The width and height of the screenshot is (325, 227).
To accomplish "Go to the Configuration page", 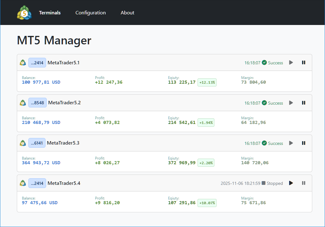I will click(90, 13).
